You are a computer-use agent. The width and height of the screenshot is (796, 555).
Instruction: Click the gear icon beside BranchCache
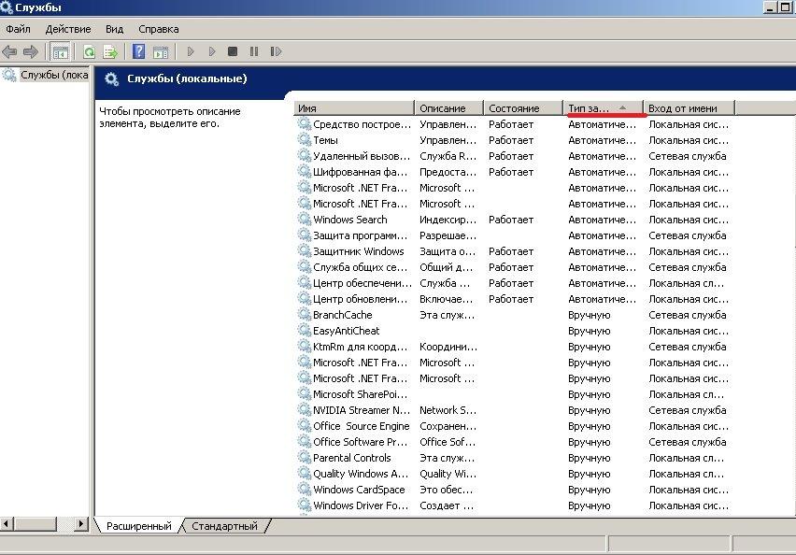(304, 314)
